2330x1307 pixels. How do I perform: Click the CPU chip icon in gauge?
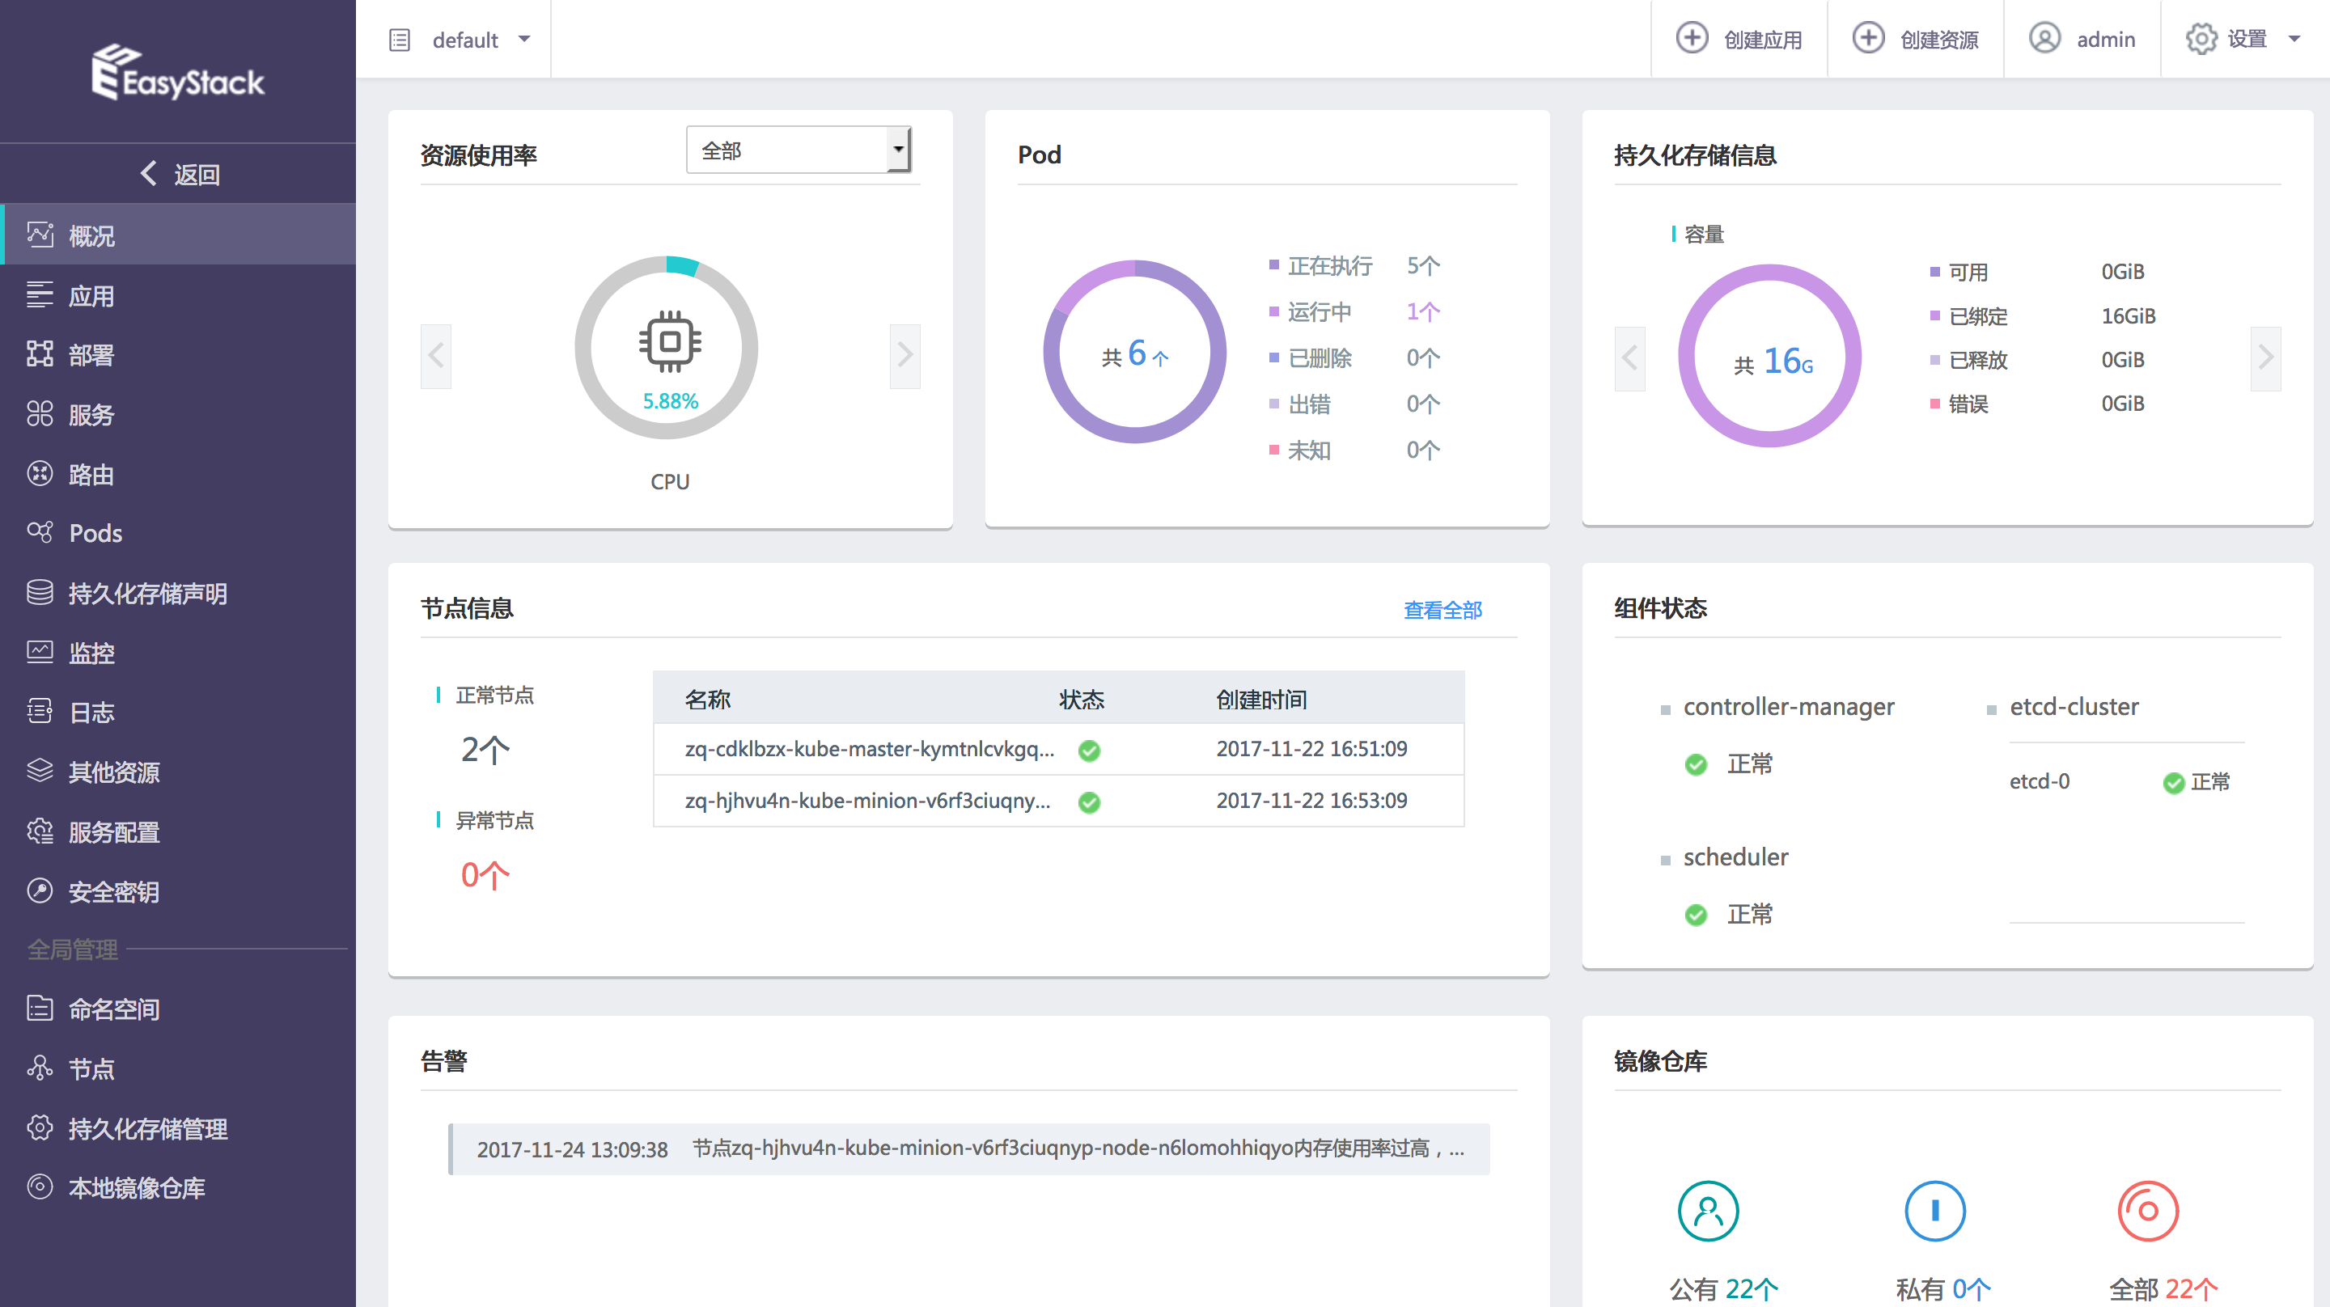669,342
